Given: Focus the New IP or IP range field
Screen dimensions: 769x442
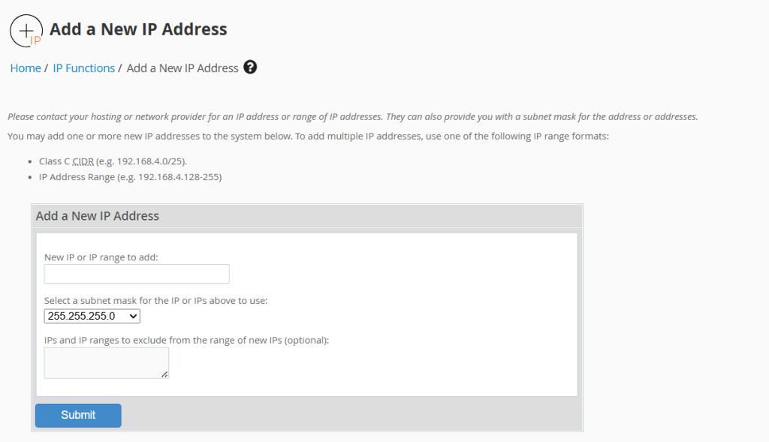Looking at the screenshot, I should (x=137, y=274).
